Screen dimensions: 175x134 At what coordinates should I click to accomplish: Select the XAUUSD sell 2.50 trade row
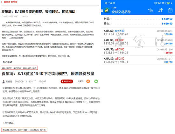(138, 60)
